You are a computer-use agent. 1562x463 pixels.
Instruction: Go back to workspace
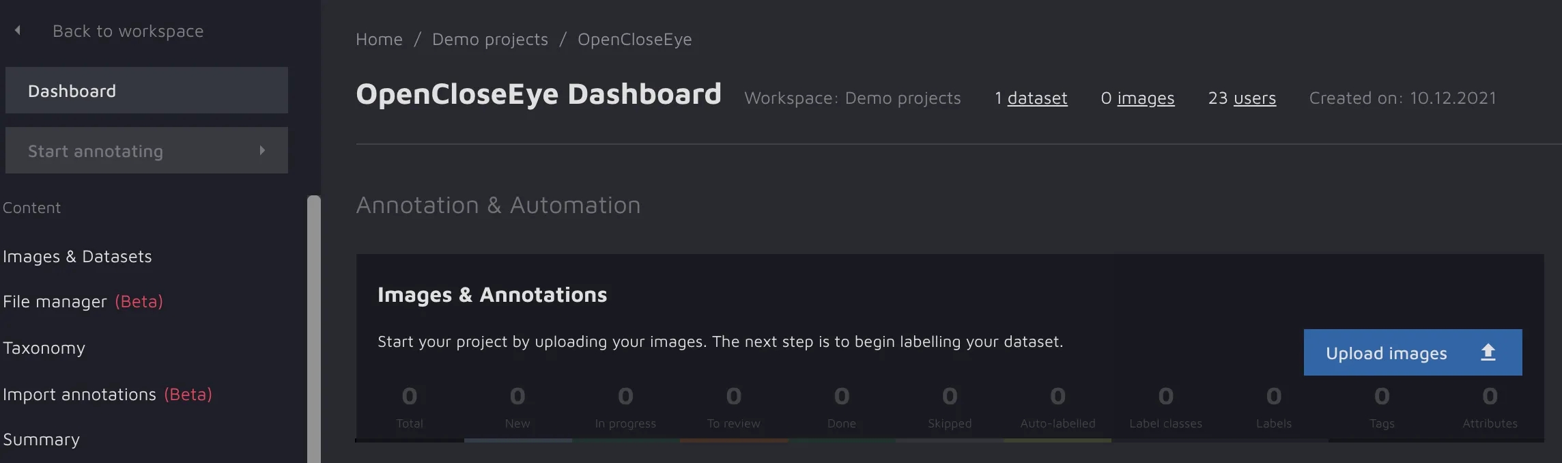click(128, 31)
